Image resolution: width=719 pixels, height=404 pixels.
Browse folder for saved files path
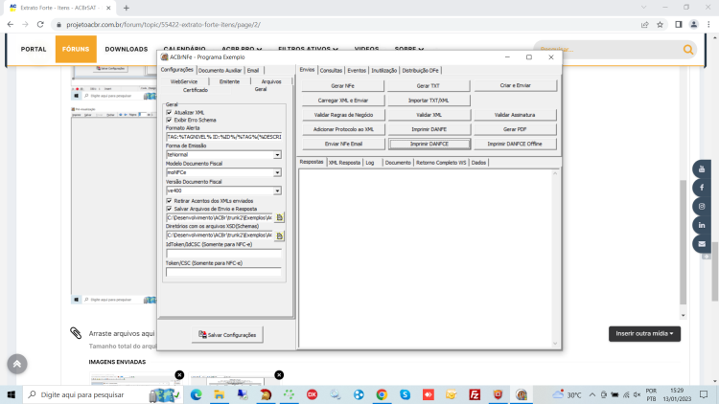[x=279, y=217]
